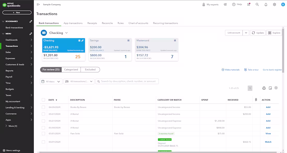This screenshot has width=287, height=153.
Task: Switch to the Categorized tab
Action: click(70, 69)
